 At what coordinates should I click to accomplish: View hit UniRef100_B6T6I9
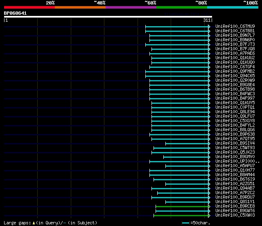tap(235, 179)
